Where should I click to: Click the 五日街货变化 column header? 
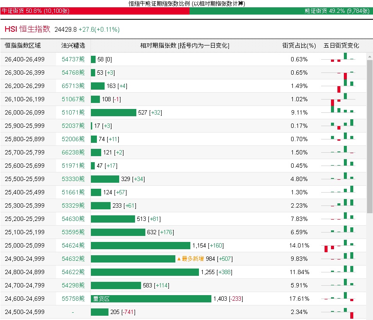click(341, 45)
